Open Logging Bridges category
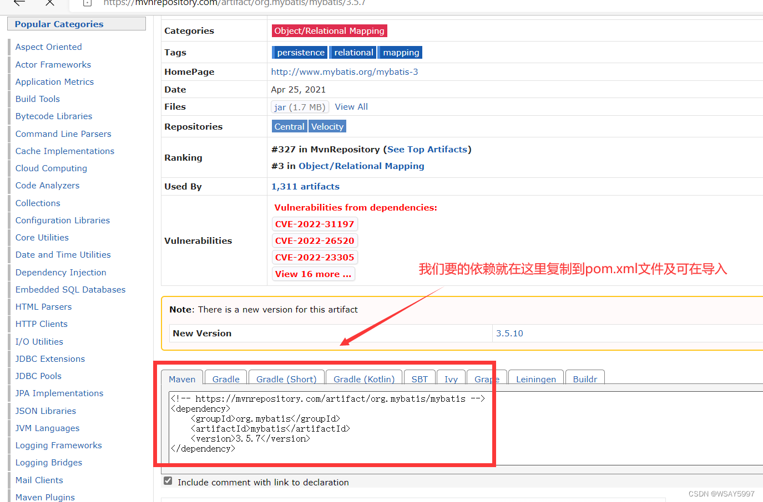The height and width of the screenshot is (502, 763). (x=49, y=463)
